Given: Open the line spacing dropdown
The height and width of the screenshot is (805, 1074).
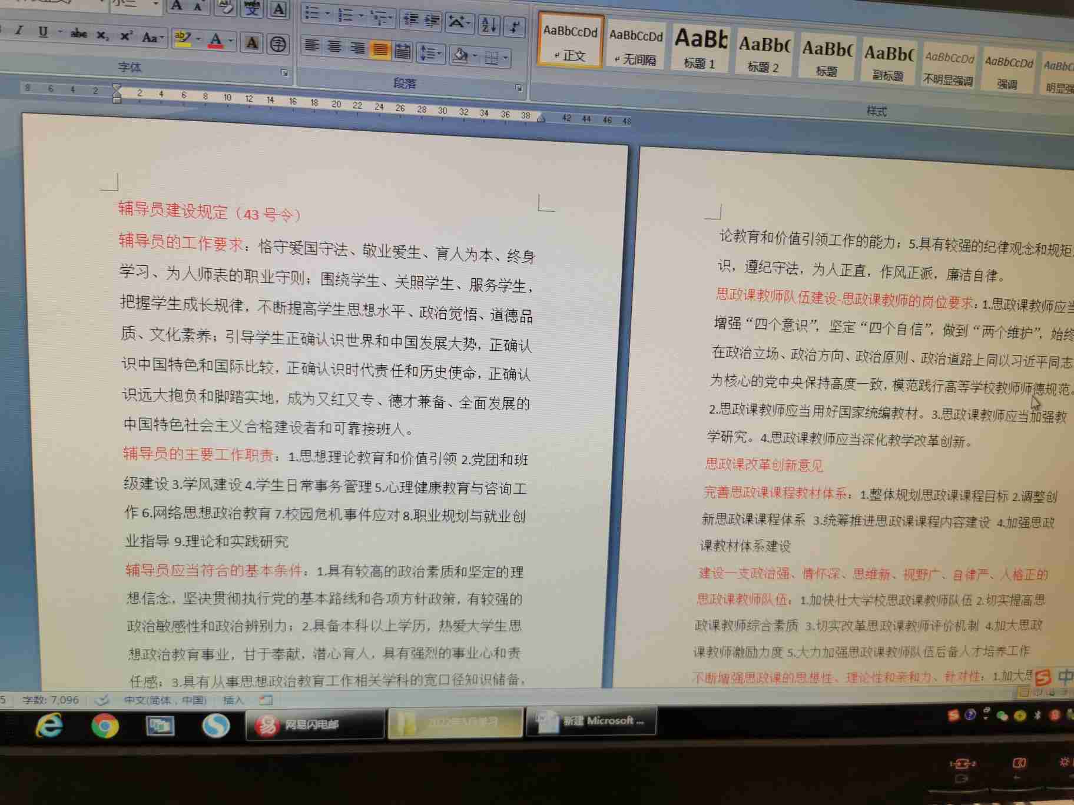Looking at the screenshot, I should point(430,54).
